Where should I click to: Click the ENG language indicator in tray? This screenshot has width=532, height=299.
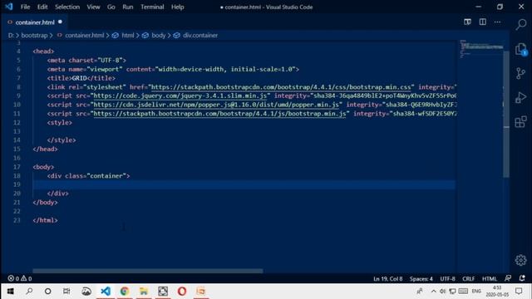point(476,292)
